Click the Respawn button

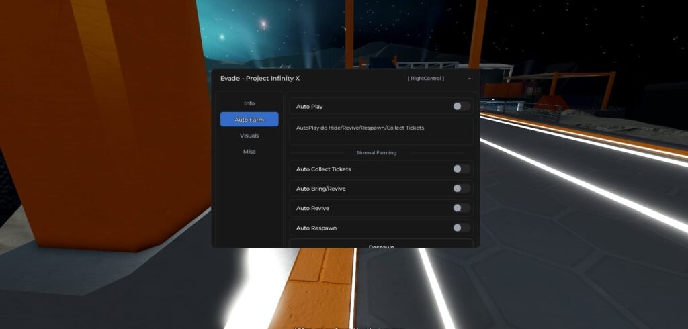381,244
